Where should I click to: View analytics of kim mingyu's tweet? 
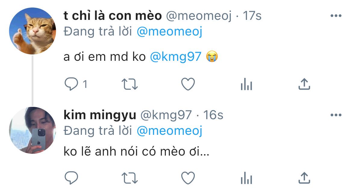tap(246, 178)
